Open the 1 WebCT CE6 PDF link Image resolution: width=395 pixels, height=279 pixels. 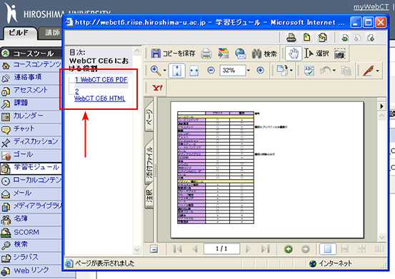click(x=101, y=80)
